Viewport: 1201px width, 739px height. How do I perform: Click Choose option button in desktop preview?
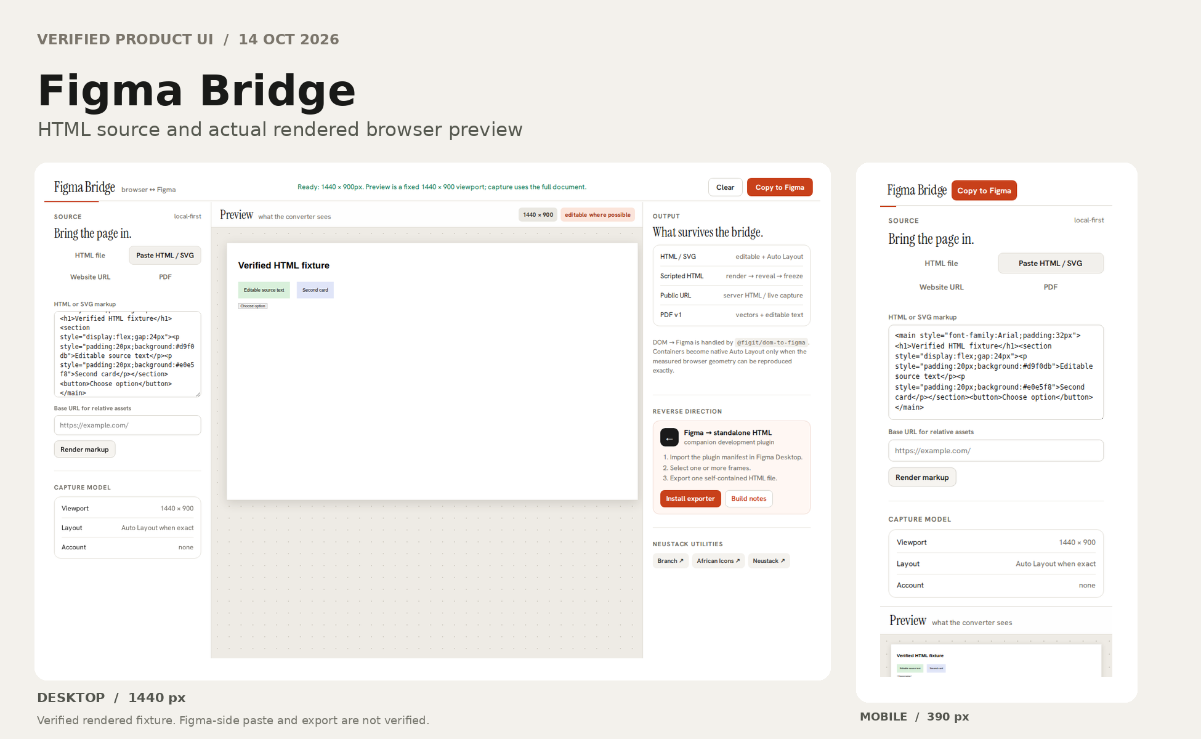pos(253,306)
